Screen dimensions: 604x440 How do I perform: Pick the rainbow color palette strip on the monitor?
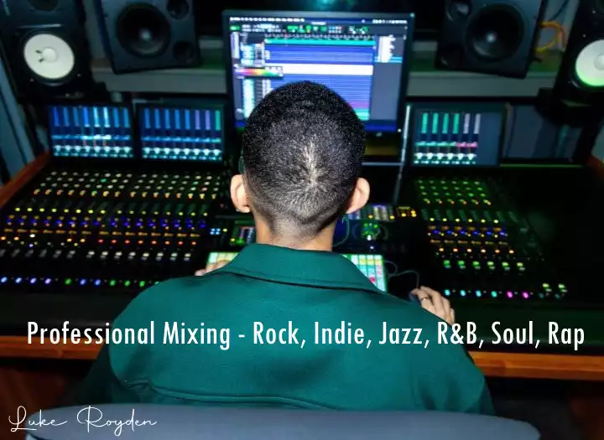point(258,72)
